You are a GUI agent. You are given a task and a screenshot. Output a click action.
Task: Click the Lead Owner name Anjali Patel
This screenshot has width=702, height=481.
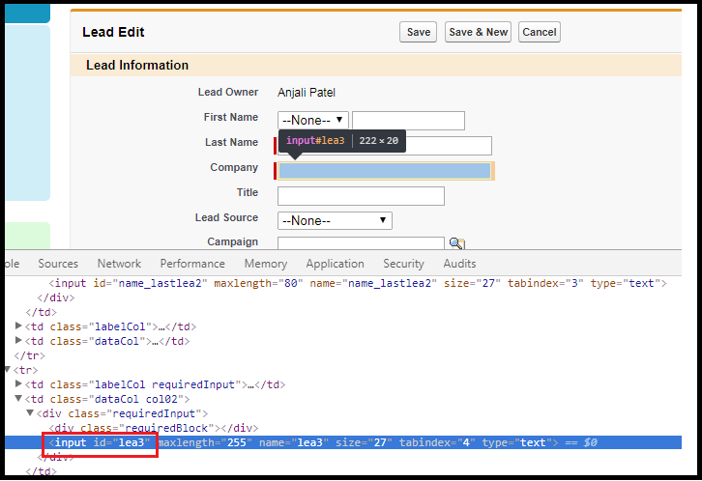(307, 93)
